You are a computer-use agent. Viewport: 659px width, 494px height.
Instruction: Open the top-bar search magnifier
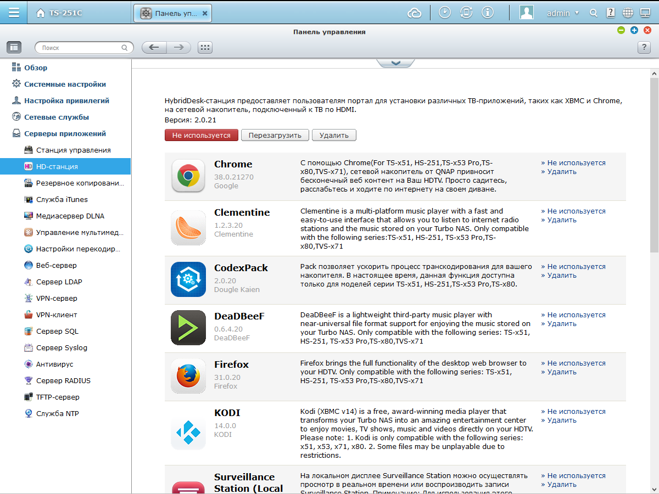point(593,13)
